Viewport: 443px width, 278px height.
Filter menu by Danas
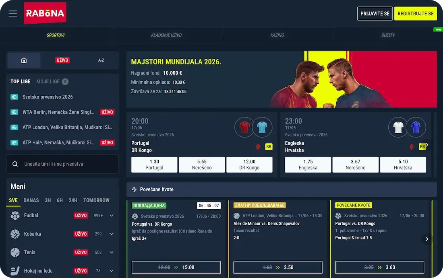(x=31, y=200)
